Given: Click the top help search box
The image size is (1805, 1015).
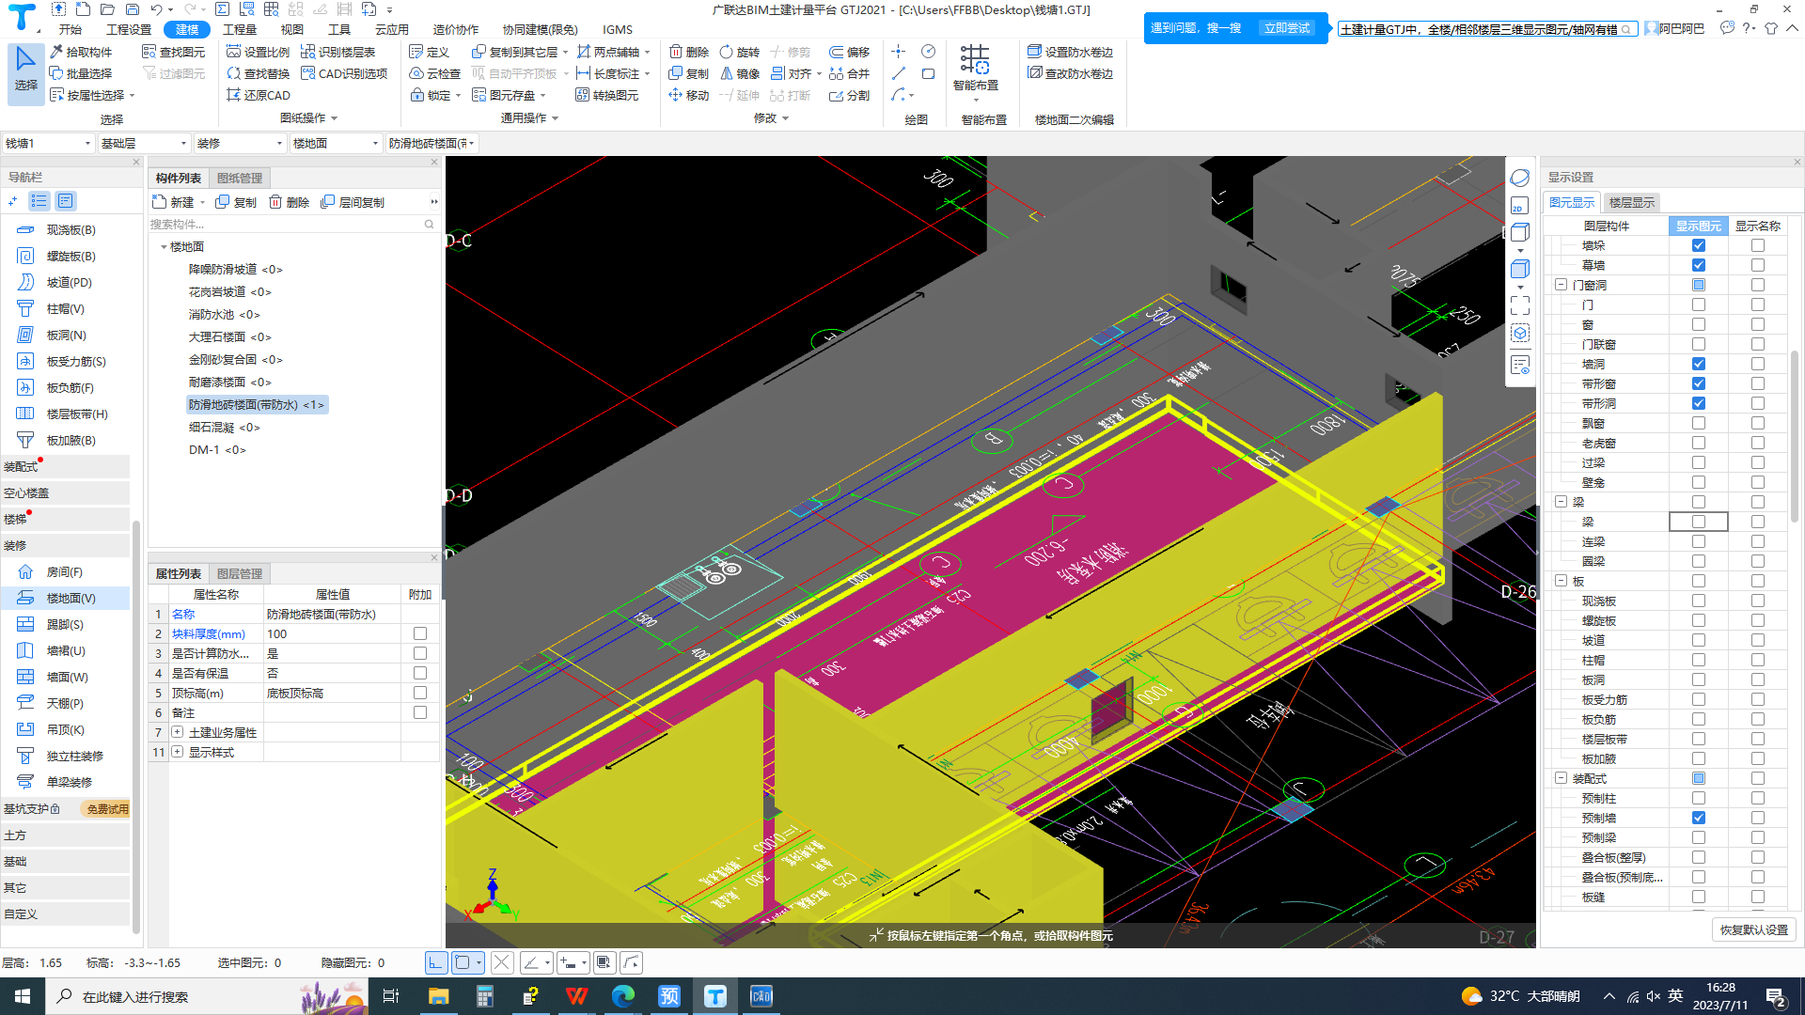Looking at the screenshot, I should (x=1487, y=29).
